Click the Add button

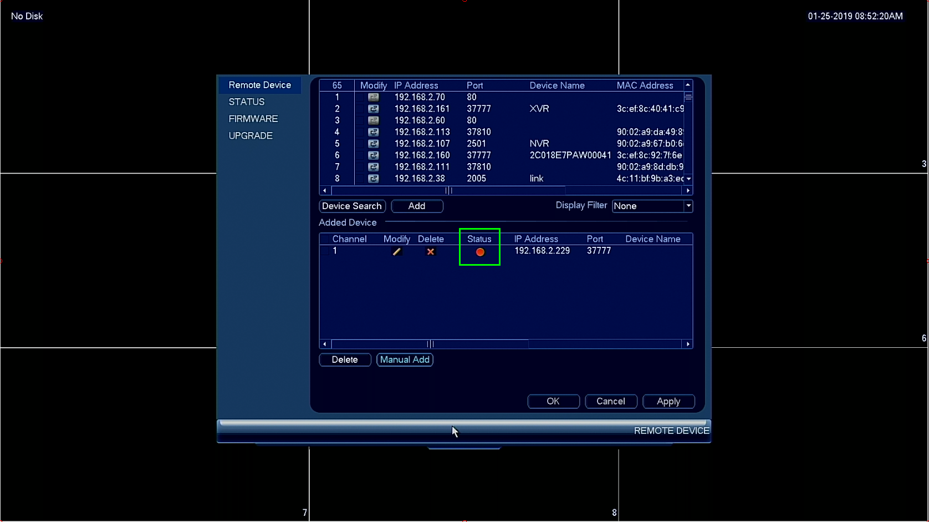(417, 206)
